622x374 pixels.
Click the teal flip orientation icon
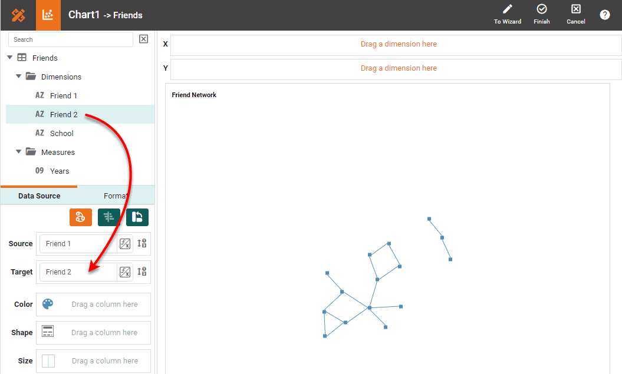[137, 217]
